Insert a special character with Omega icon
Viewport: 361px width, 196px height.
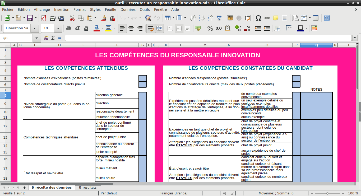(258, 18)
